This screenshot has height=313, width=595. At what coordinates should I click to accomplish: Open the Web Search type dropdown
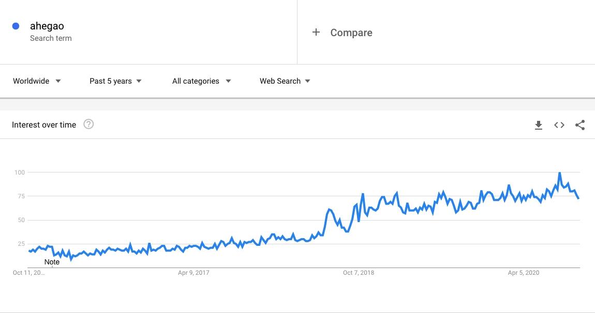pyautogui.click(x=285, y=81)
